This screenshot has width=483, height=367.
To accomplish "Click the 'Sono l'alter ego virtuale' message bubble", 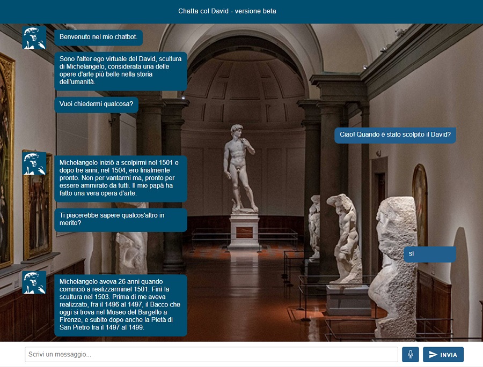I will point(120,71).
